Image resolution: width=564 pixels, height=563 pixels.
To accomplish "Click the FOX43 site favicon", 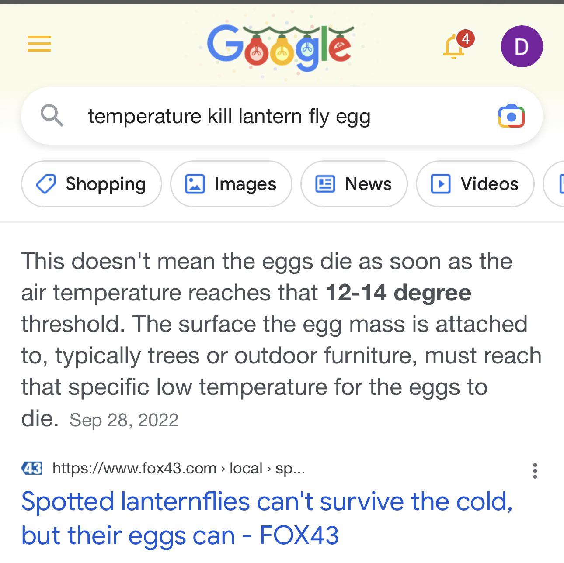I will click(32, 469).
